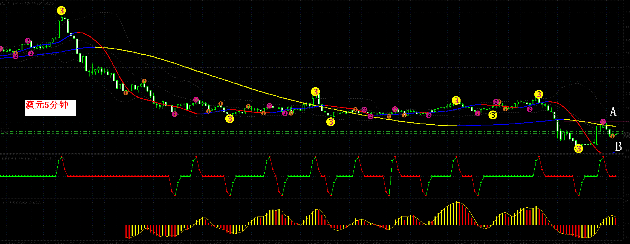Image resolution: width=630 pixels, height=244 pixels.
Task: Click the tallest white candle under the top peak
Action: (68, 26)
